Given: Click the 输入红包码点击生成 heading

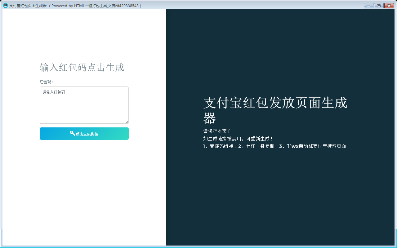Looking at the screenshot, I should click(x=82, y=67).
